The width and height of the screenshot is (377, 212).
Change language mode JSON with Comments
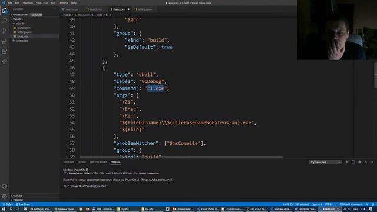pos(351,204)
